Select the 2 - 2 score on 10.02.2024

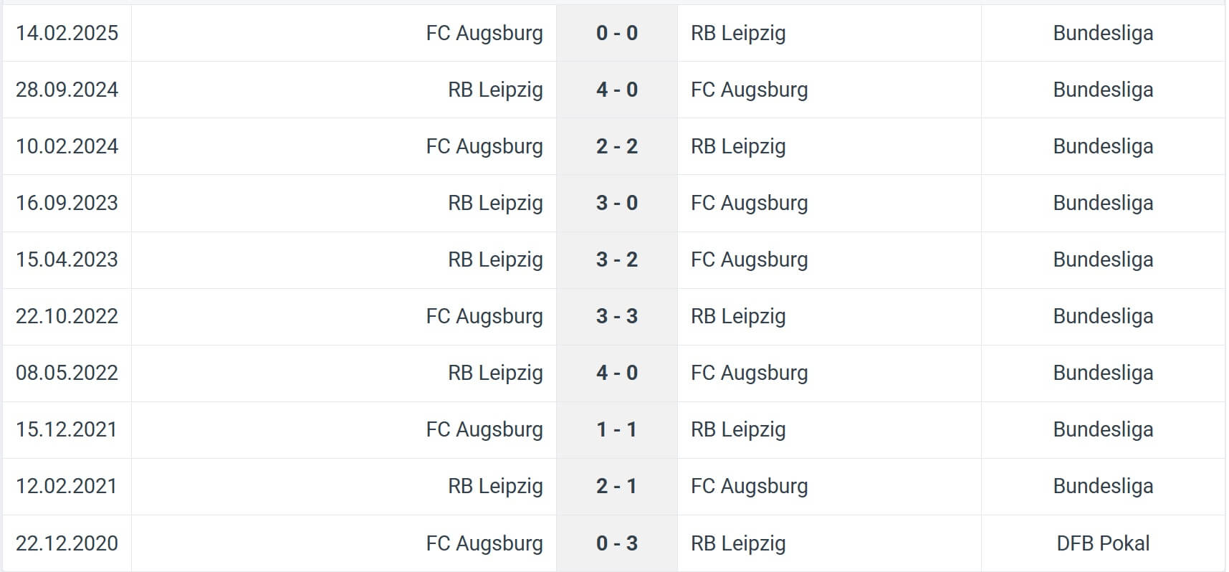pos(616,146)
